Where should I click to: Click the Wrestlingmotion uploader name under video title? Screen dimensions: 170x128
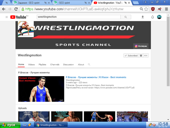(73, 80)
